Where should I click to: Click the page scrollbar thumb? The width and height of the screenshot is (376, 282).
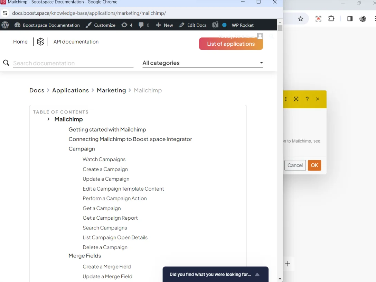(x=280, y=28)
